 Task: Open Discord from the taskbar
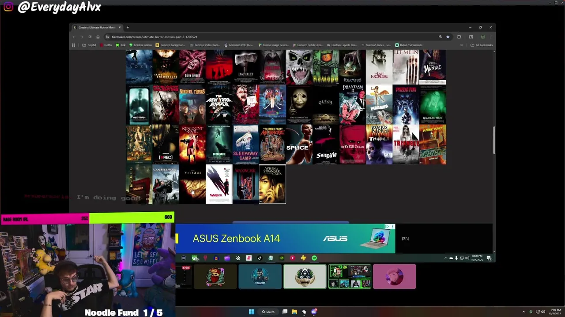314,312
